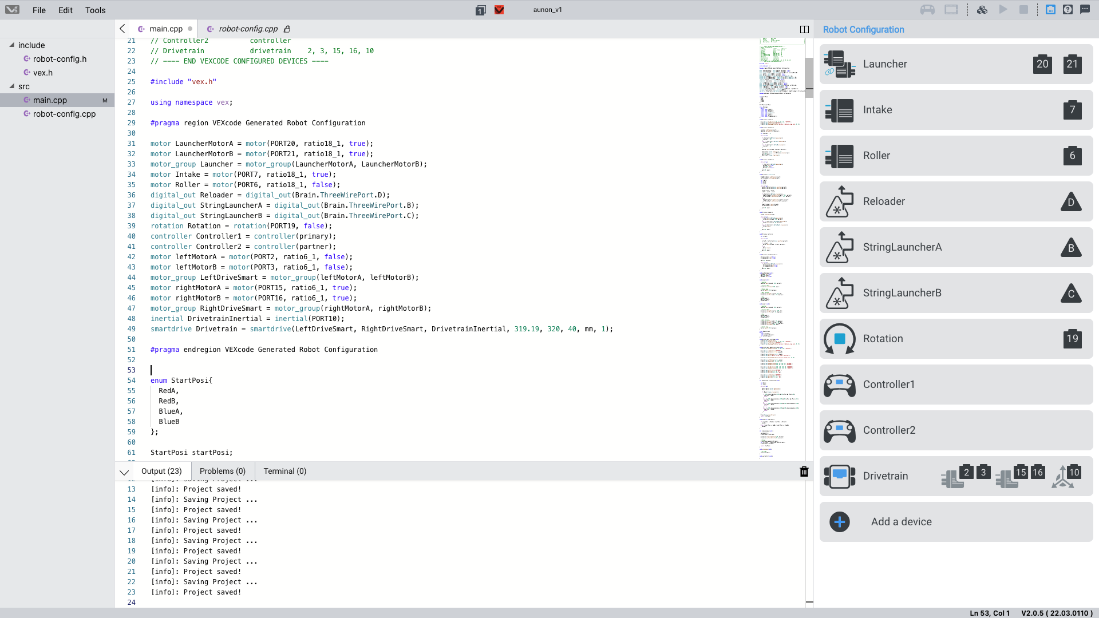Select the Output (23) tab
Screen dimensions: 1099x618
point(161,471)
